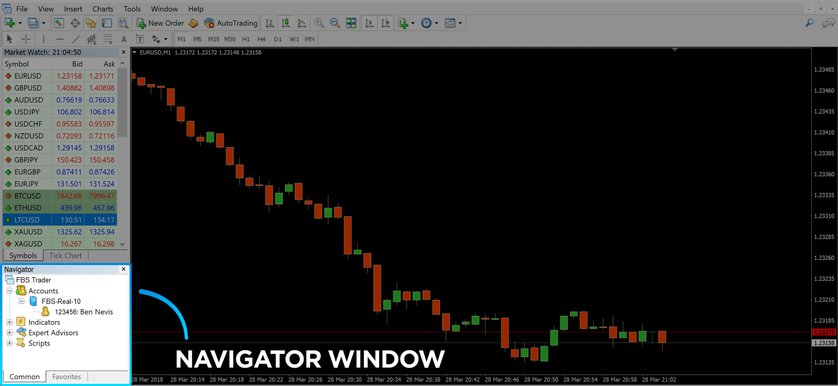Select the Fibonacci retracement tool
The image size is (838, 386).
coord(108,39)
